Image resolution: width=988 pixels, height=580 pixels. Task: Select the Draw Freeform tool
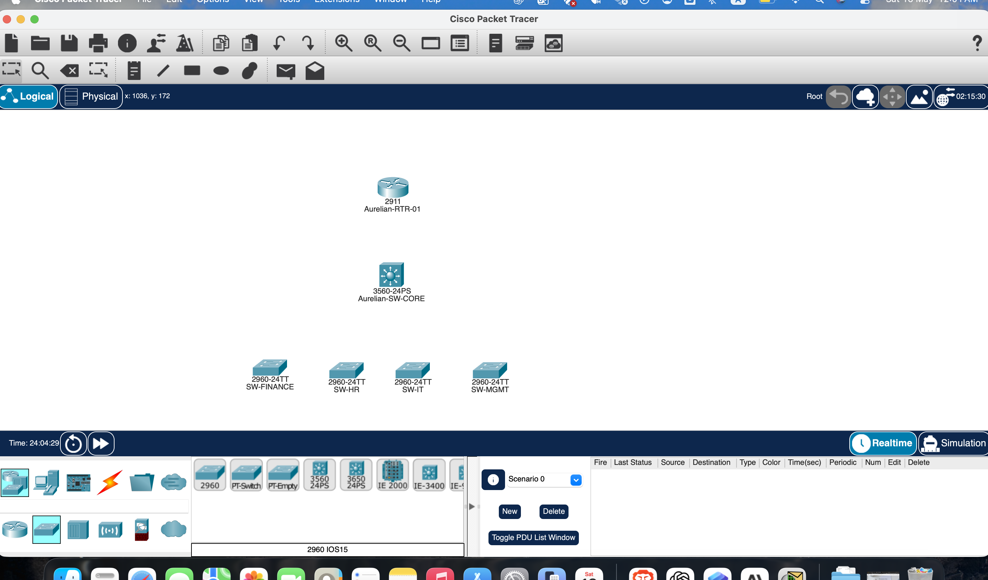[x=250, y=71]
